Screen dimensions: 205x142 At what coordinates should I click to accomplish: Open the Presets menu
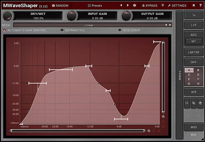(x=95, y=5)
